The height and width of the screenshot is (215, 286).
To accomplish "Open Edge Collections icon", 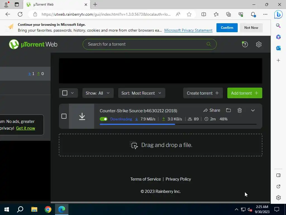I will [x=228, y=14].
